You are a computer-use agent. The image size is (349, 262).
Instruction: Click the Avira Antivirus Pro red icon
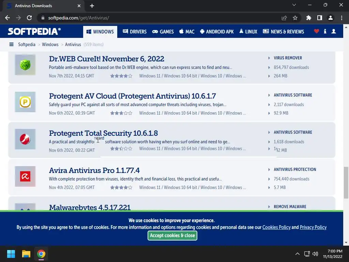coord(25,176)
